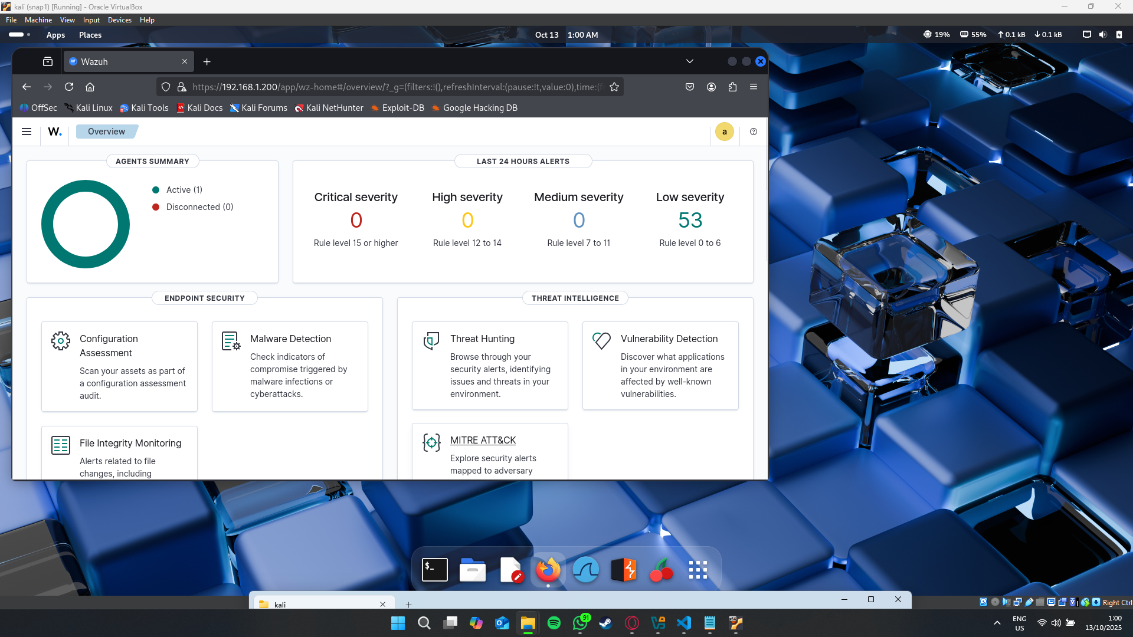Open the Google Hacking DB bookmark
1133x637 pixels.
(474, 108)
